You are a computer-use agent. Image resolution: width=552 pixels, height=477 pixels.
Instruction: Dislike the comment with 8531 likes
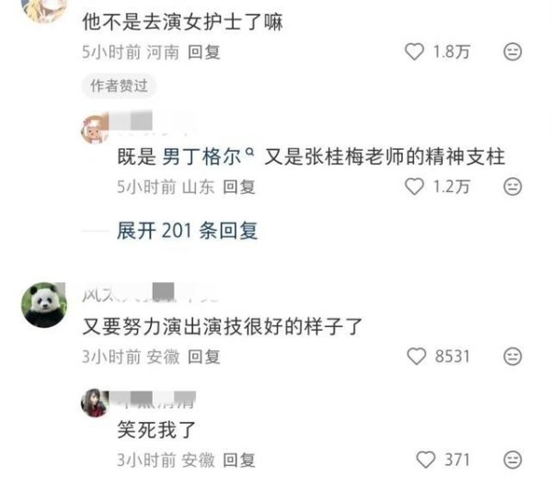[512, 357]
